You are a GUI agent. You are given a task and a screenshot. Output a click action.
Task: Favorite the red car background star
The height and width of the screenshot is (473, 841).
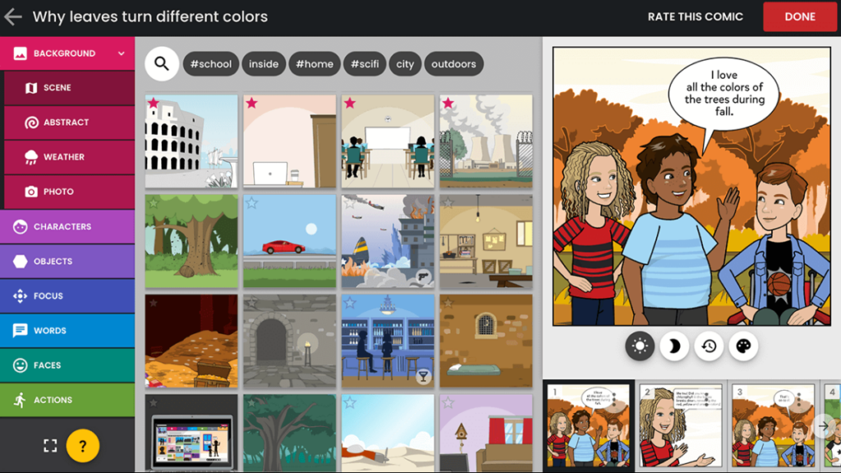click(x=251, y=203)
